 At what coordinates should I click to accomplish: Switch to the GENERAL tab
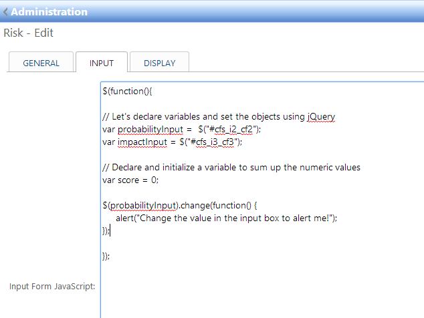[x=41, y=63]
